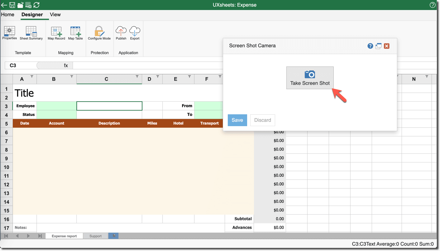Image resolution: width=440 pixels, height=251 pixels.
Task: Switch to the Home ribbon tab
Action: tap(7, 15)
